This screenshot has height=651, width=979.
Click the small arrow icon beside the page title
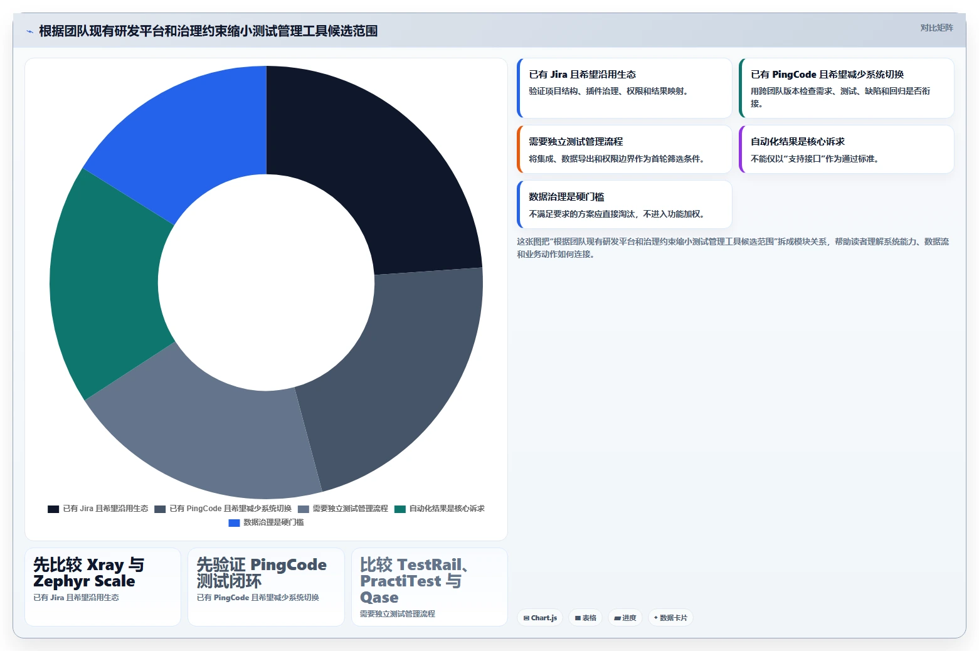coord(29,31)
